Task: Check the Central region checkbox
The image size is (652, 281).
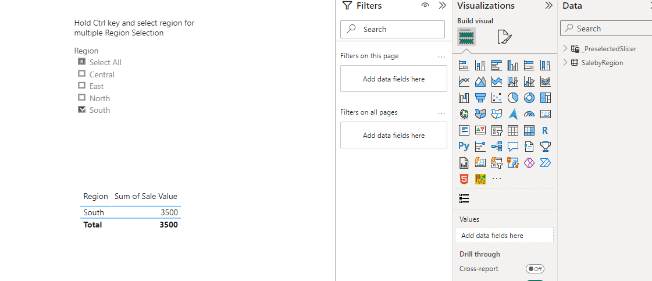Action: 81,73
